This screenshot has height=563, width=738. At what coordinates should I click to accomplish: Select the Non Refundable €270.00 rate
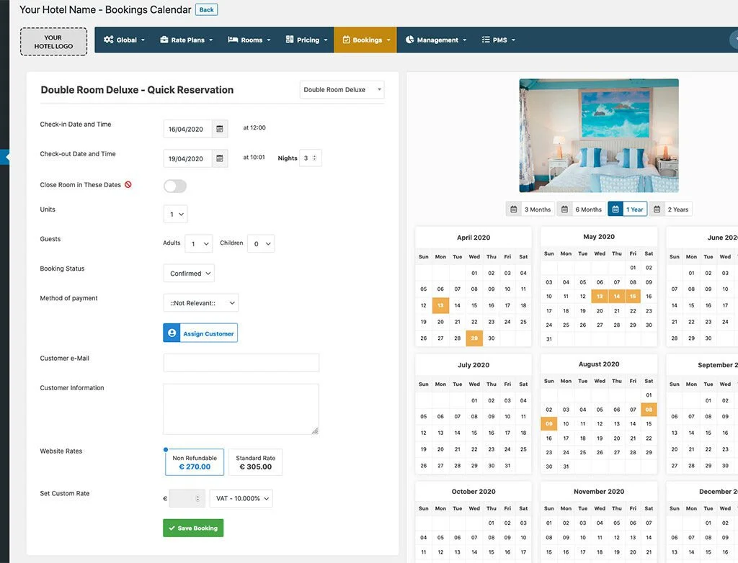(195, 462)
